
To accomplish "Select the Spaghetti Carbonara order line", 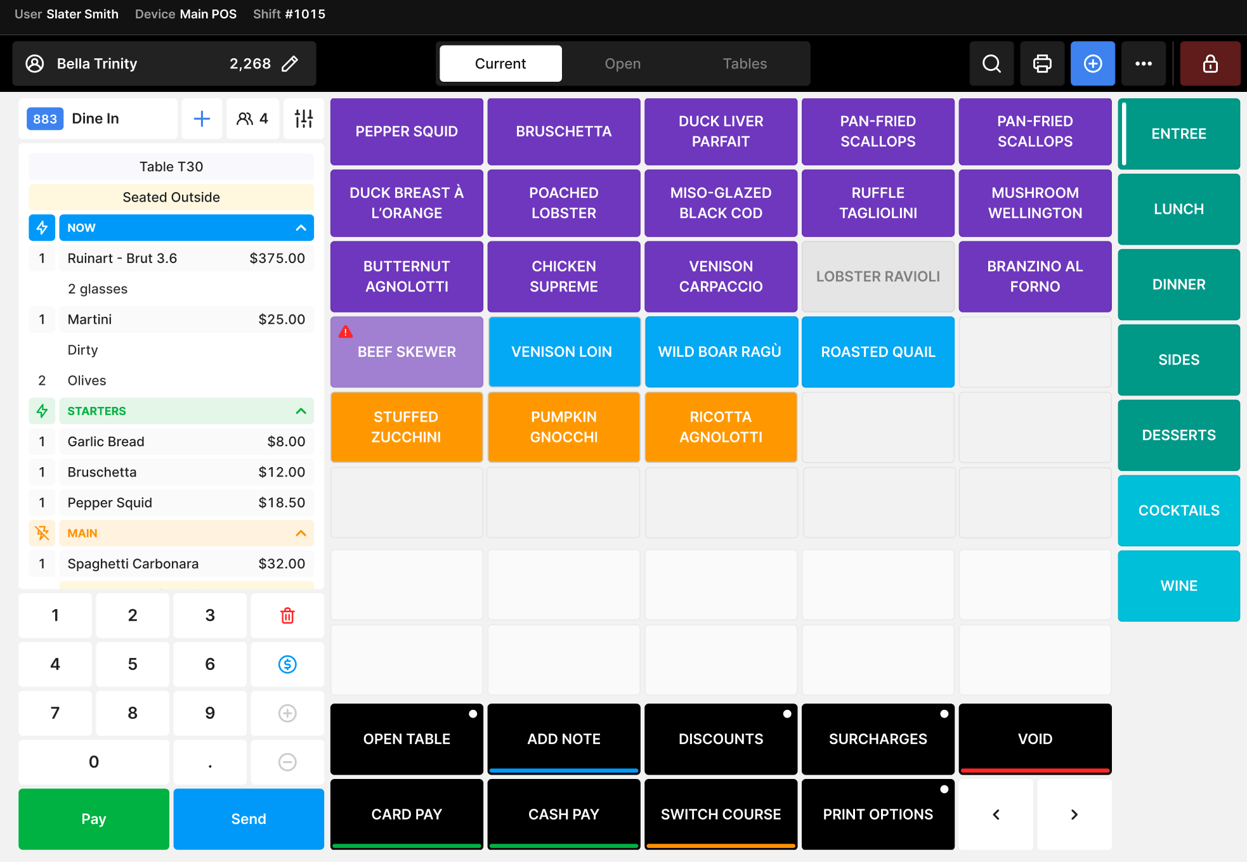I will click(186, 564).
